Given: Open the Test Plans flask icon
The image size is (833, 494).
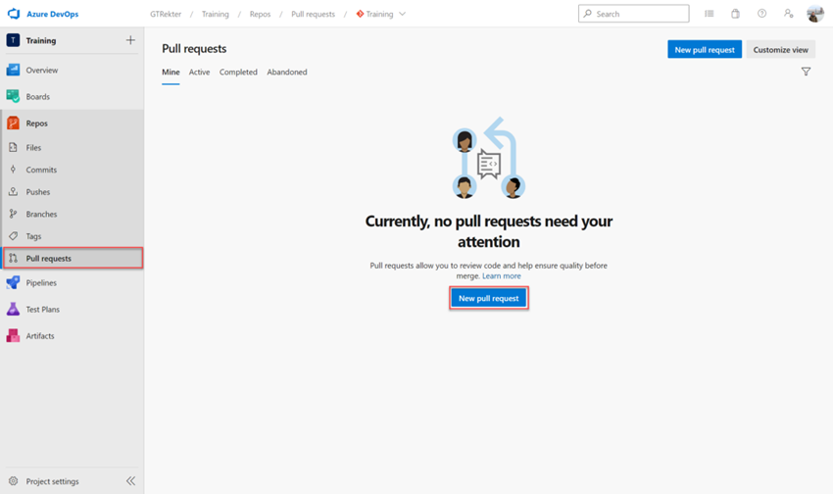Looking at the screenshot, I should [x=14, y=309].
